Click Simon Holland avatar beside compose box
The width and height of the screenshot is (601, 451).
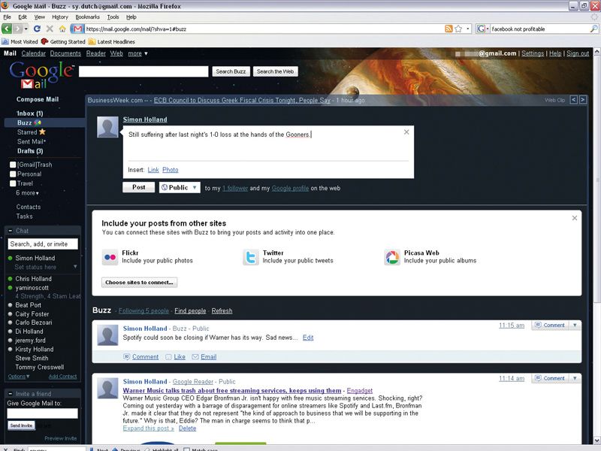pos(107,127)
